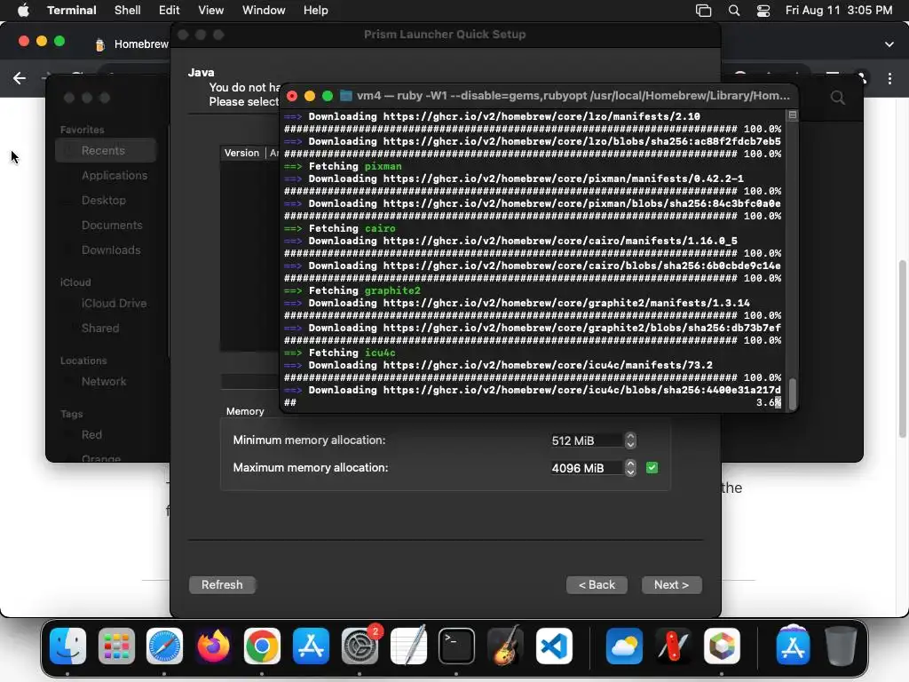The height and width of the screenshot is (682, 909).
Task: Select Recents in Finder sidebar
Action: [x=107, y=151]
